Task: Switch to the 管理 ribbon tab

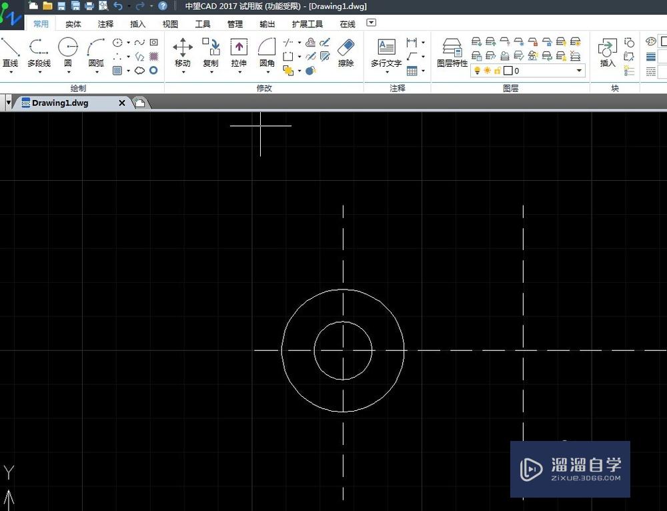Action: click(x=235, y=24)
